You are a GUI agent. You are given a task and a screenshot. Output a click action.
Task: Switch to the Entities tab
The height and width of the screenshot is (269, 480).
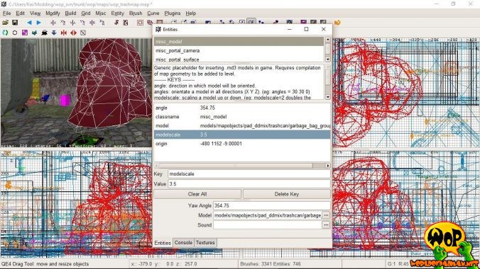(163, 243)
